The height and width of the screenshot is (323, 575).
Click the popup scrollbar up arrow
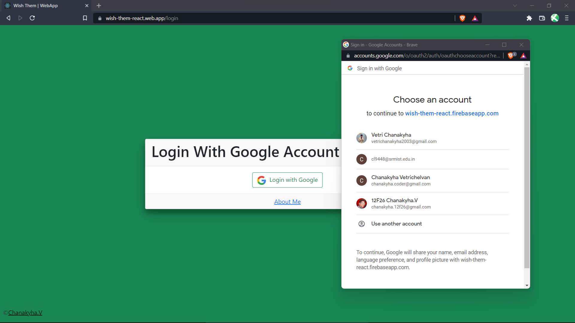coord(527,64)
